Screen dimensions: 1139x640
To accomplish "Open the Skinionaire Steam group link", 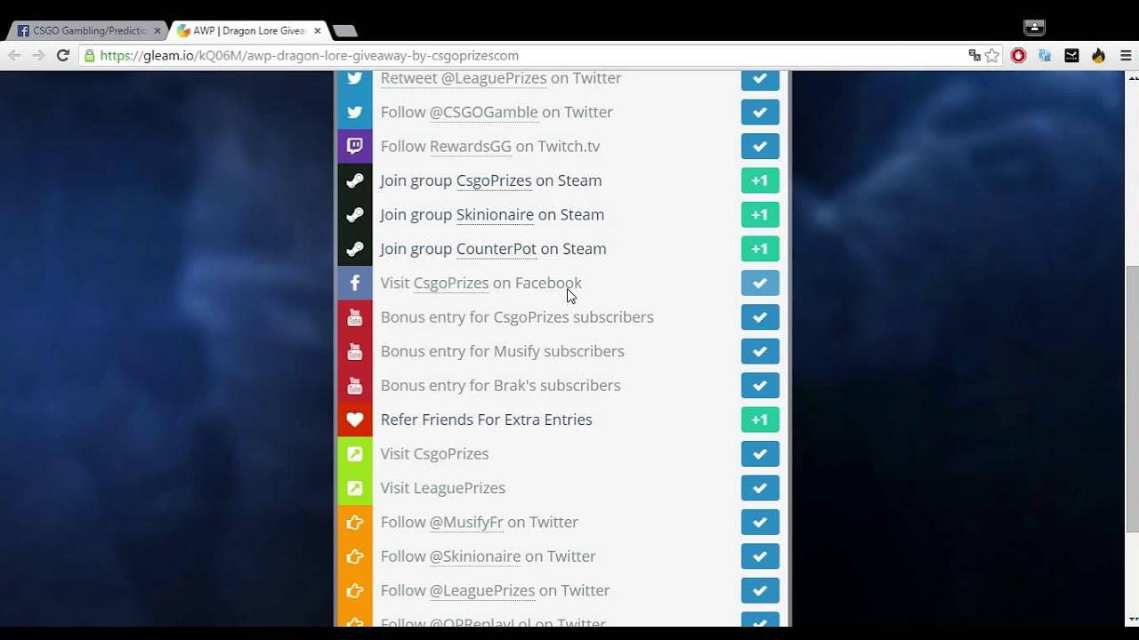I will click(x=495, y=214).
